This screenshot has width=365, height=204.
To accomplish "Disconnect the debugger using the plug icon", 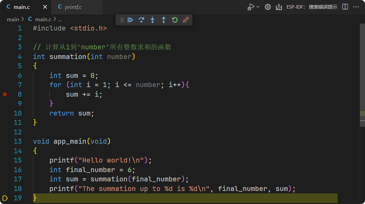I will (x=186, y=20).
